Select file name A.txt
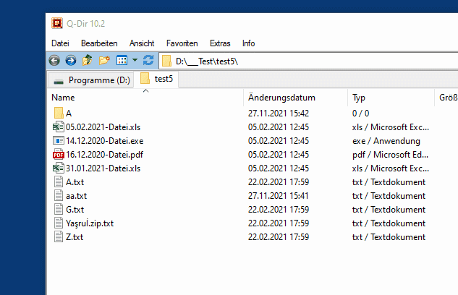Image resolution: width=458 pixels, height=295 pixels. [x=75, y=182]
